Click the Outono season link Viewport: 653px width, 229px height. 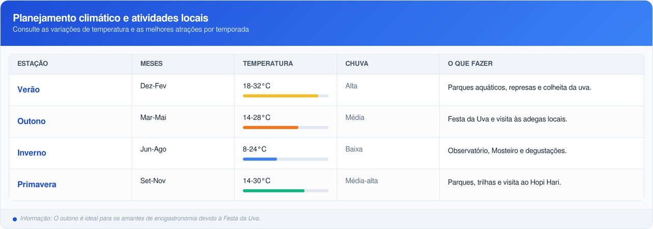pos(32,121)
